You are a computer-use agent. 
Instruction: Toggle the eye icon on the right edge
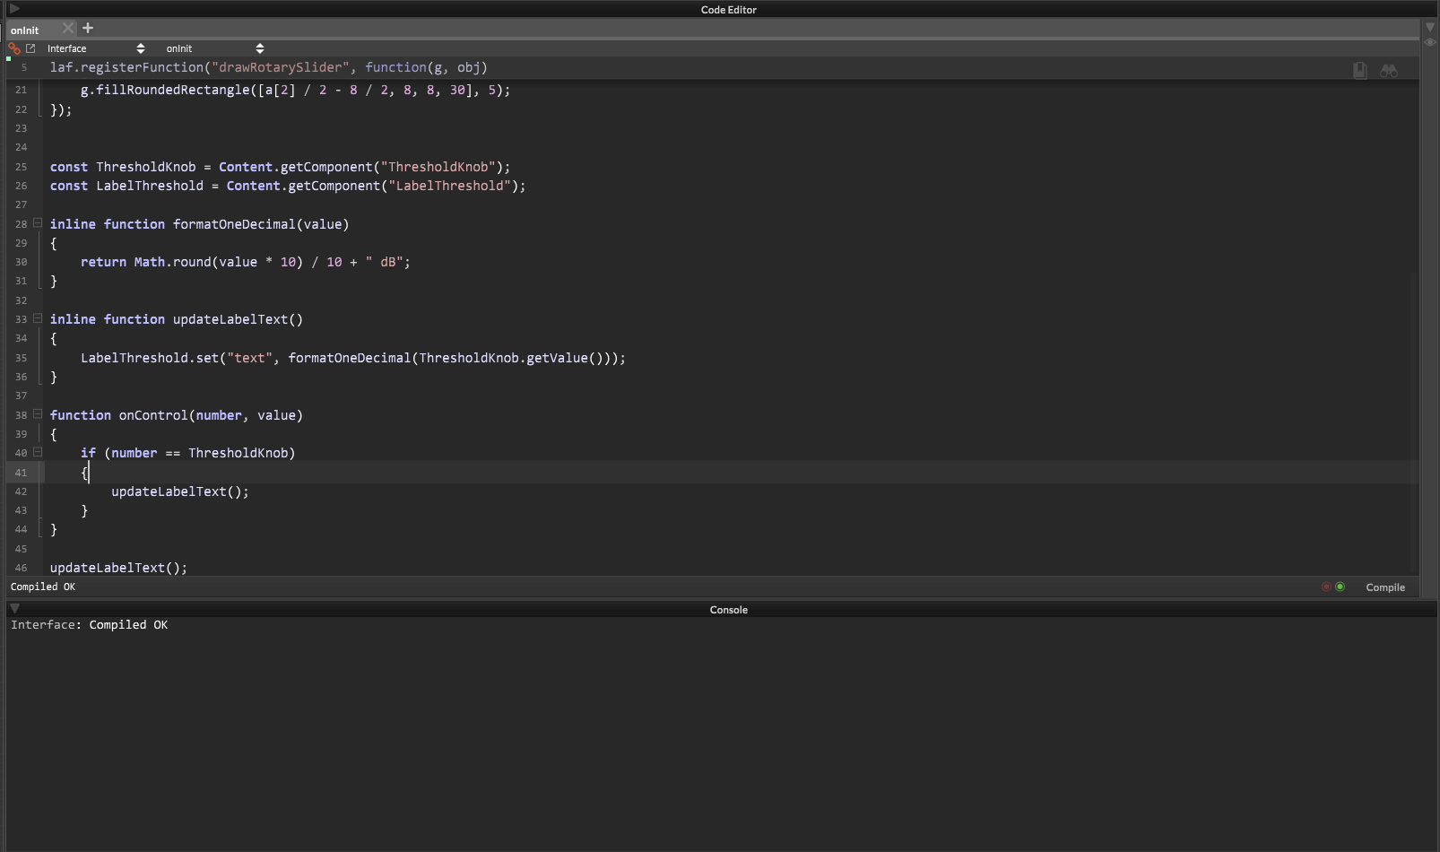tap(1430, 42)
